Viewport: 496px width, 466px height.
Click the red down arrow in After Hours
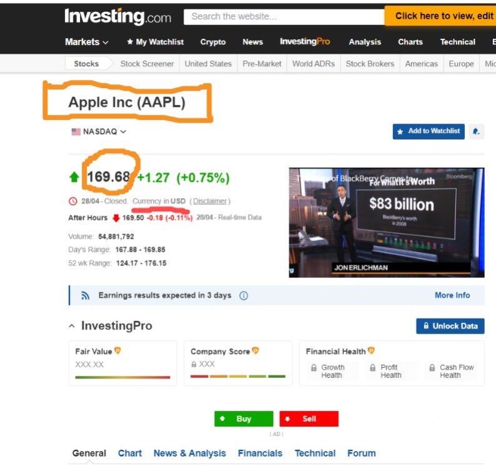116,218
